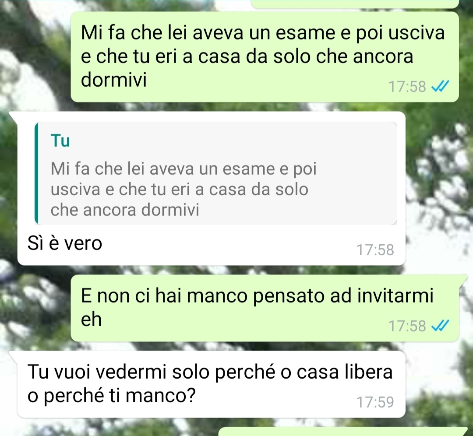The height and width of the screenshot is (436, 473).
Task: Tap 17:58 timestamp on 'invitarmi eh' message
Action: [x=407, y=326]
